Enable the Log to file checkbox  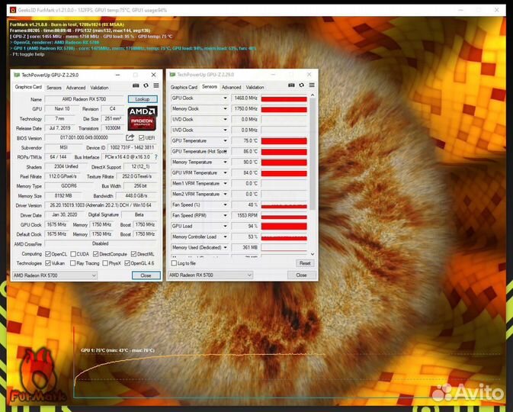(x=174, y=263)
